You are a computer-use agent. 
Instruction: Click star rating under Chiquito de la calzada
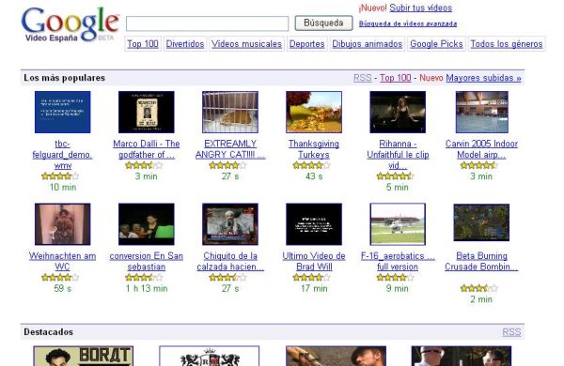[x=227, y=278]
